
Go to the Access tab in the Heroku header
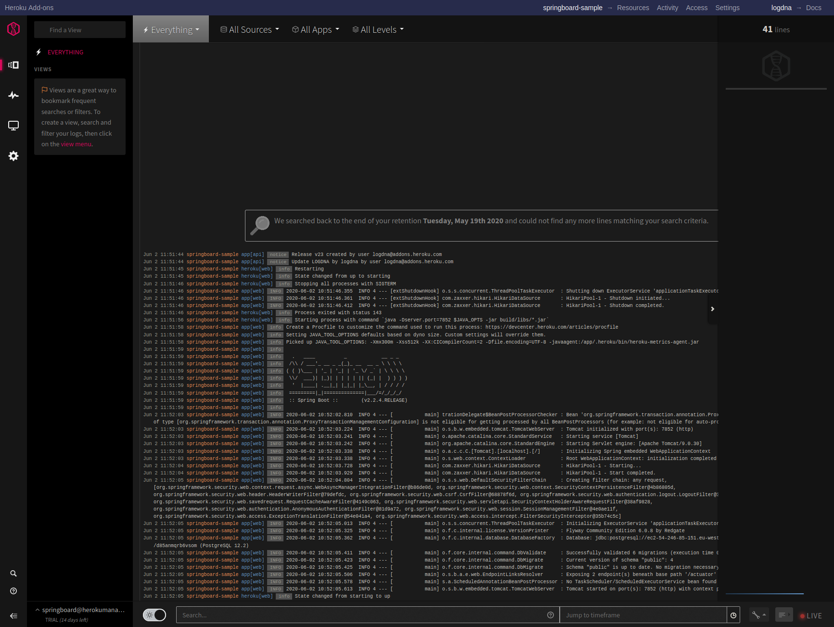696,8
